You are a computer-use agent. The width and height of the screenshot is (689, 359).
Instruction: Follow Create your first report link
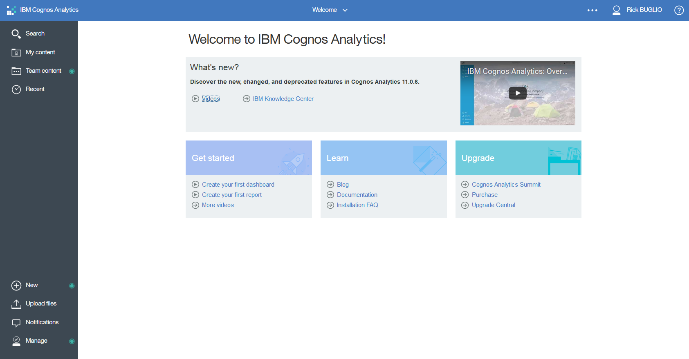[x=232, y=195]
